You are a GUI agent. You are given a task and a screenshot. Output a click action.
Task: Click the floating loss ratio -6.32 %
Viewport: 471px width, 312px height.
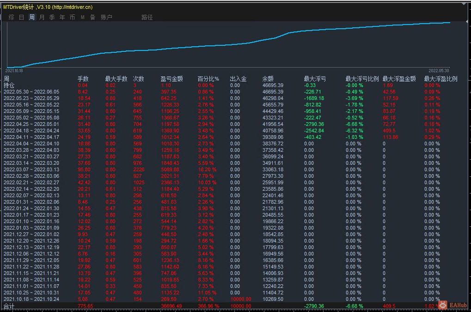point(354,131)
